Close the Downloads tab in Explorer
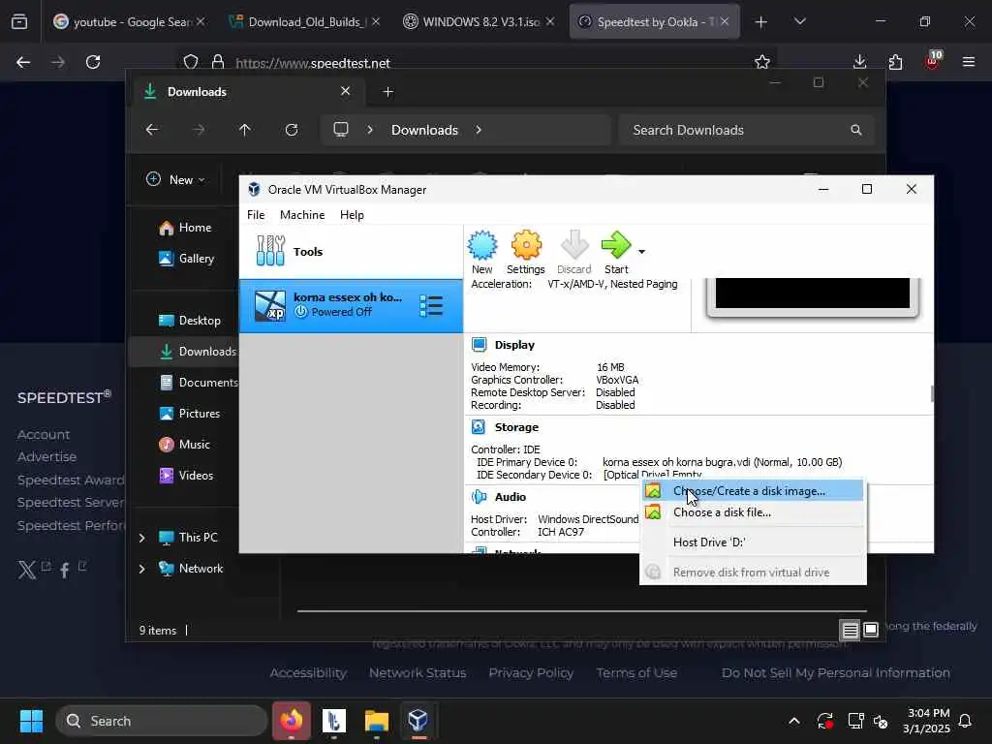This screenshot has height=744, width=992. [x=346, y=91]
